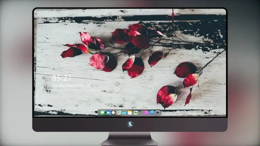Open the yellow Notes app in dock
The height and width of the screenshot is (146, 260).
[130, 113]
